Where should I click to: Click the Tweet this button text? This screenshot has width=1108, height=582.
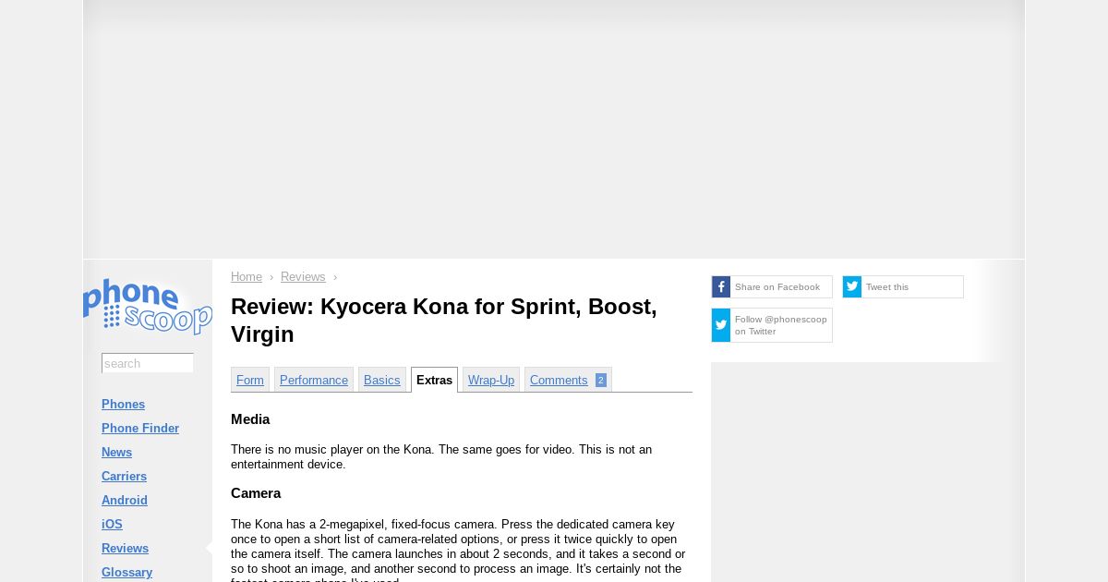point(887,287)
